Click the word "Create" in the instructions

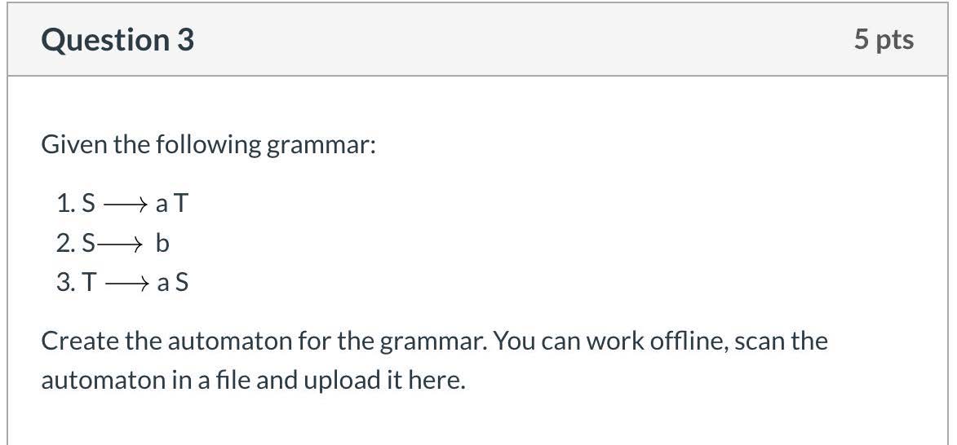pyautogui.click(x=80, y=341)
